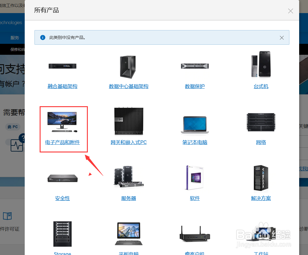Viewport: 308px width, 255px height.
Task: Open 保修和合 item on background page
Action: click(17, 49)
